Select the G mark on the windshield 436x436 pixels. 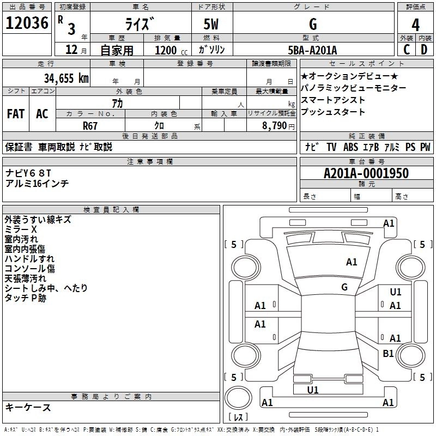point(344,287)
